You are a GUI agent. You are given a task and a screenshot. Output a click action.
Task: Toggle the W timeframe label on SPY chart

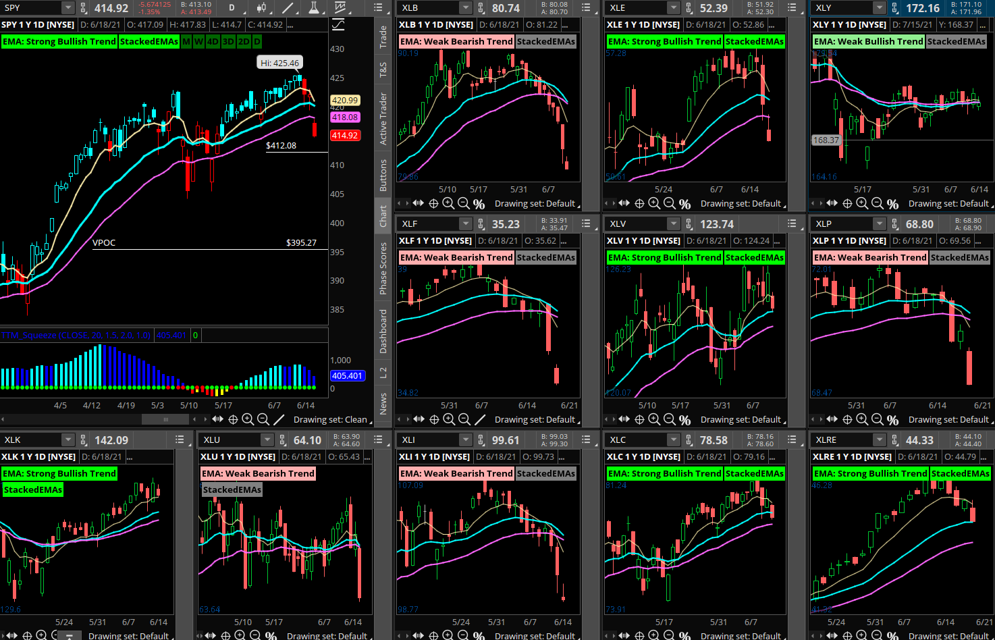click(198, 41)
